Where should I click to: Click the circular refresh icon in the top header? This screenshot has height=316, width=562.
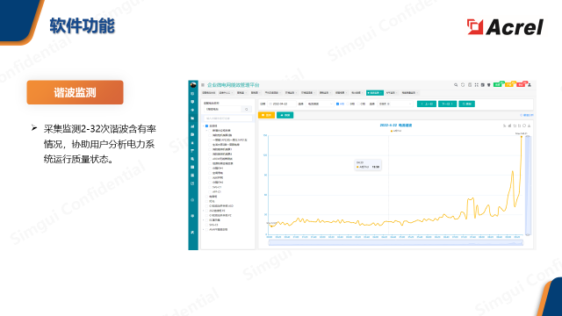tap(463, 85)
